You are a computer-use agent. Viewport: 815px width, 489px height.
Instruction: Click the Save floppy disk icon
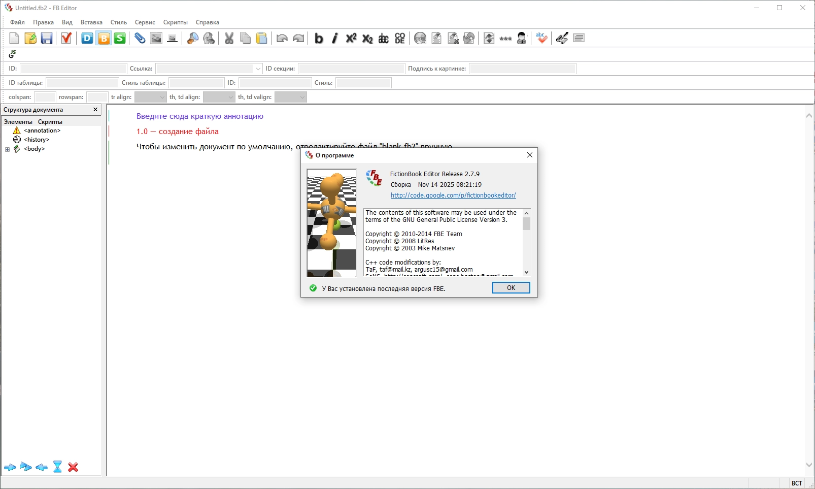pyautogui.click(x=47, y=39)
